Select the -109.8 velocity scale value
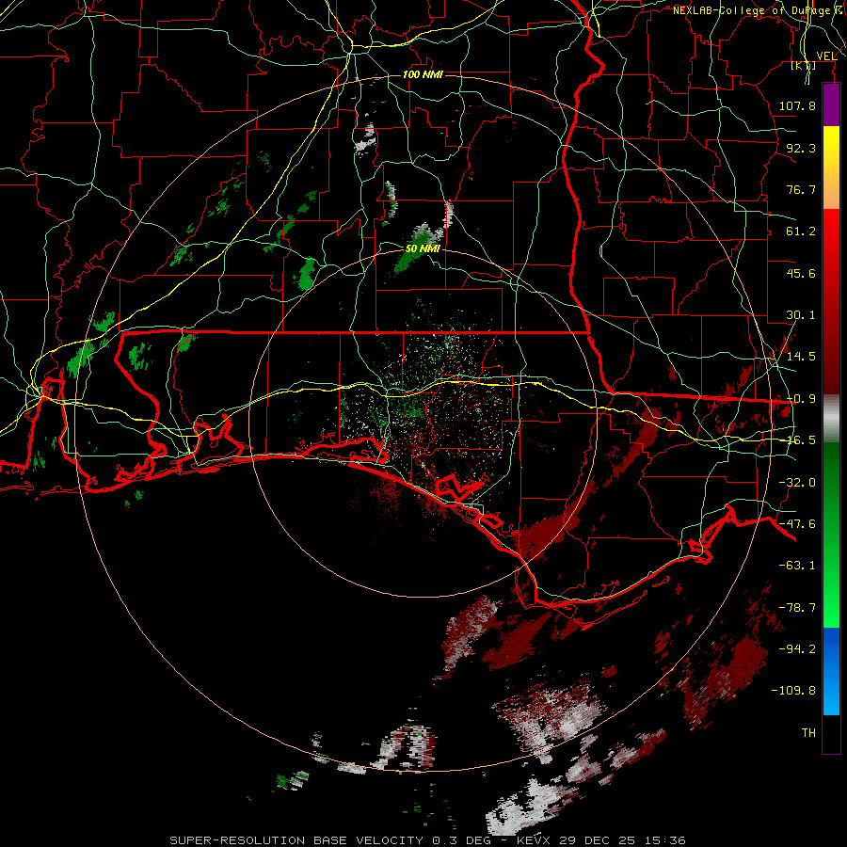This screenshot has height=847, width=847. (x=793, y=691)
